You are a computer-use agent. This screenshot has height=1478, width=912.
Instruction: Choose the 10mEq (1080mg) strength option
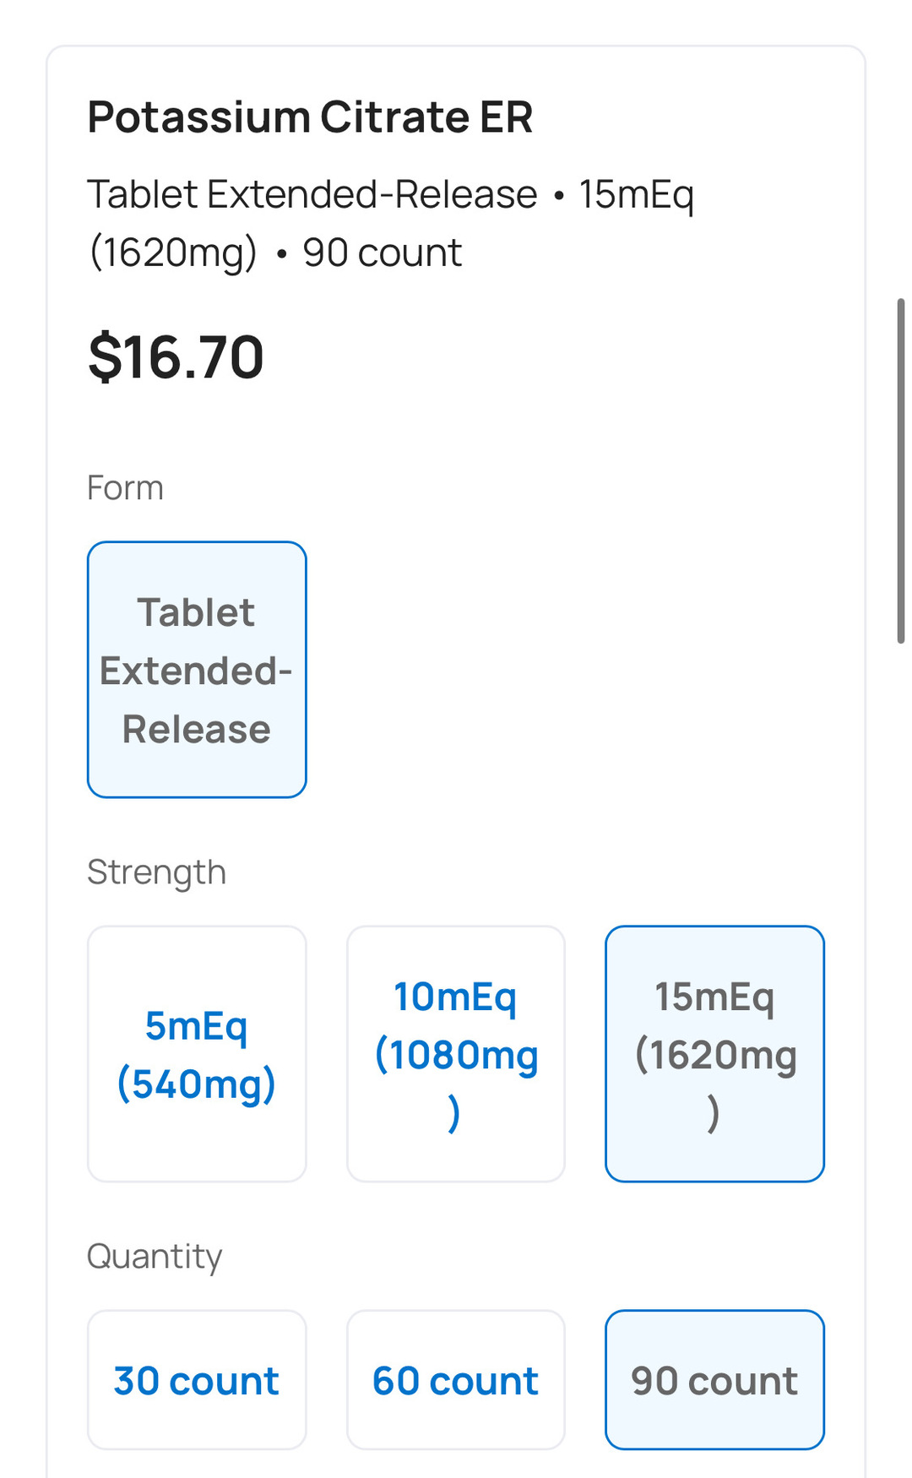[456, 1054]
